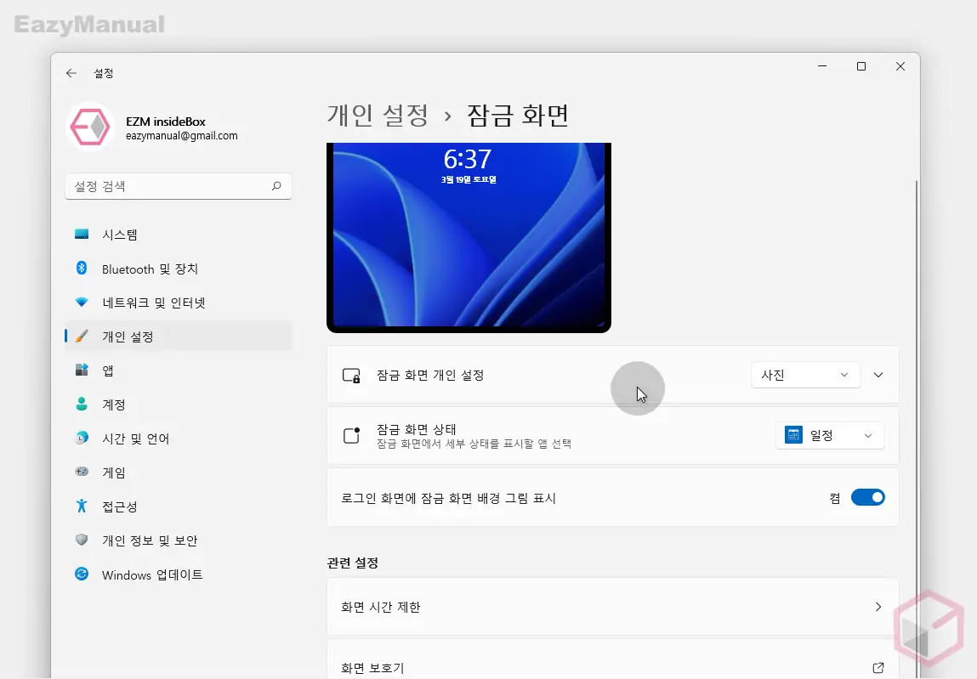Click the 설정 검색 search input field
Viewport: 977px width, 679px height.
point(170,186)
